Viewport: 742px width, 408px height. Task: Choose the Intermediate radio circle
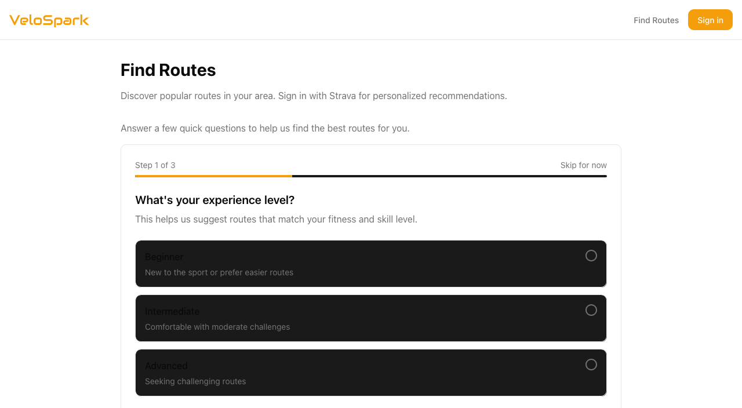[591, 310]
